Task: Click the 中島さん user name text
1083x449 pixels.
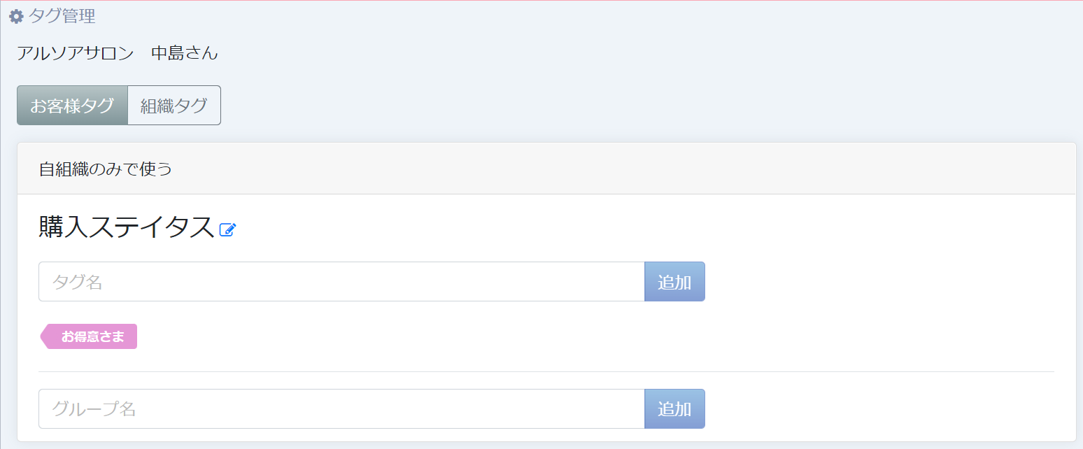Action: click(185, 53)
